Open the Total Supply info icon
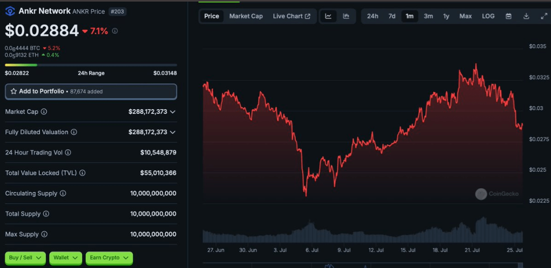This screenshot has width=551, height=268. point(46,214)
